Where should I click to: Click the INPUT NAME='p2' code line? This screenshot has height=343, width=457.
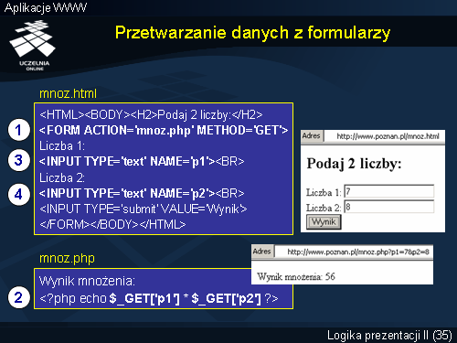point(142,193)
